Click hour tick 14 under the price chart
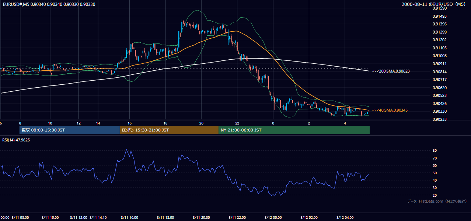Screen dimensions: 471x221 tap(98, 123)
